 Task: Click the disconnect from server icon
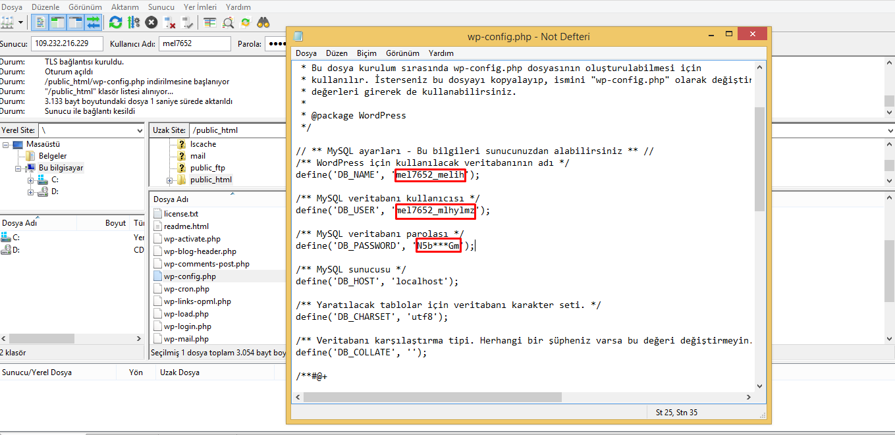[x=169, y=22]
